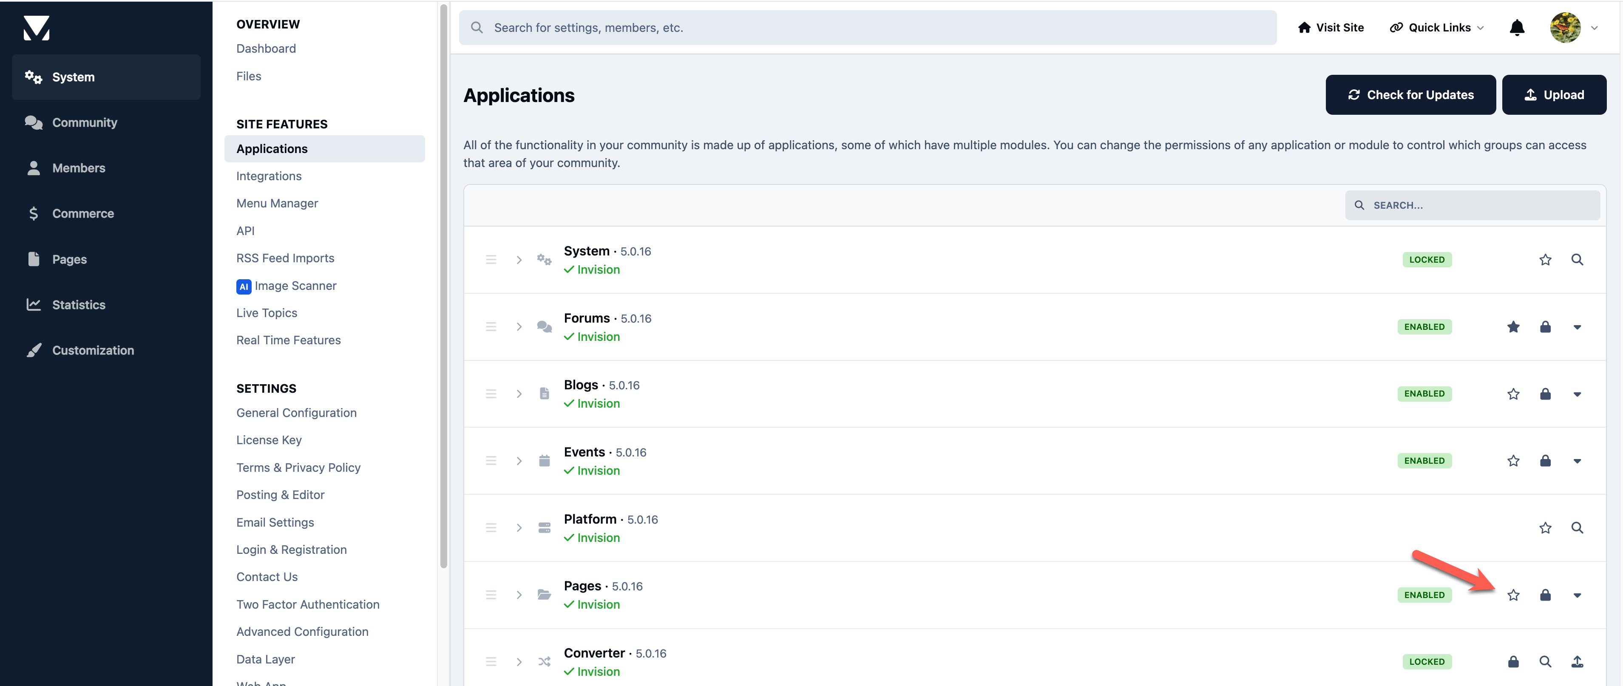Open the AI Image Scanner page

click(287, 286)
